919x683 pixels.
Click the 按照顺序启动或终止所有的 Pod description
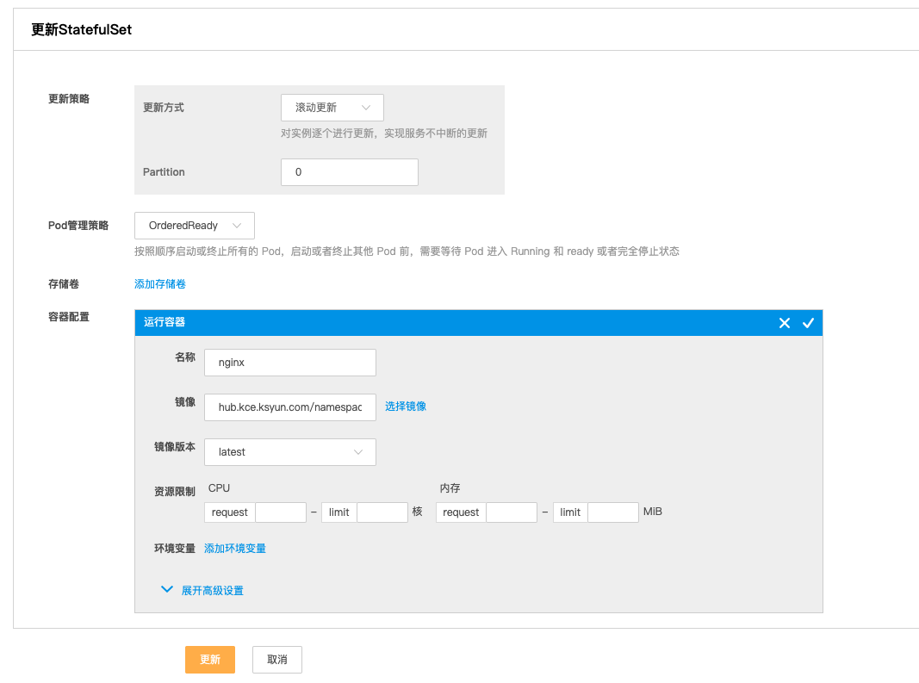point(407,251)
